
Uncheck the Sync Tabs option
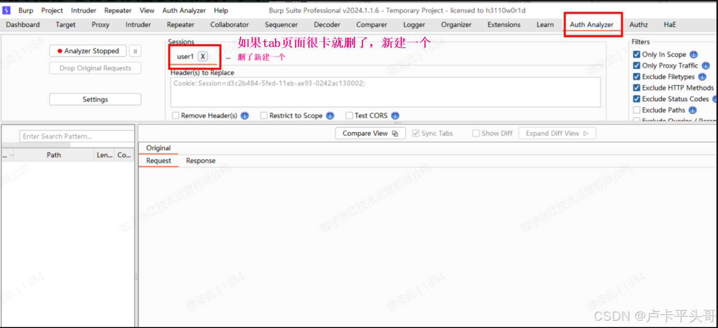click(x=416, y=133)
